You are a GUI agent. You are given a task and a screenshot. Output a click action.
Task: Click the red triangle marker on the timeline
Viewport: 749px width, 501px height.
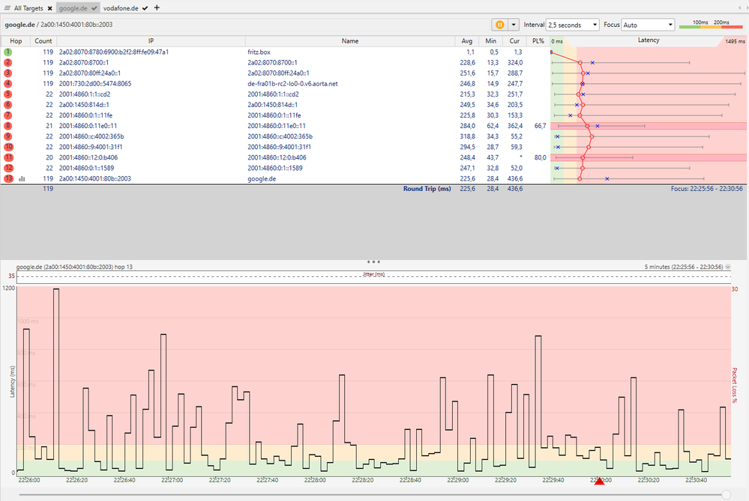pos(599,482)
